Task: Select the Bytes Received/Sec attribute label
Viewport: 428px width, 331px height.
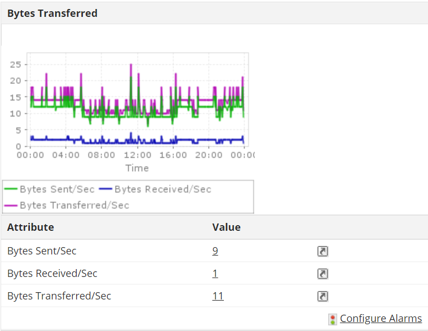Action: tap(52, 274)
